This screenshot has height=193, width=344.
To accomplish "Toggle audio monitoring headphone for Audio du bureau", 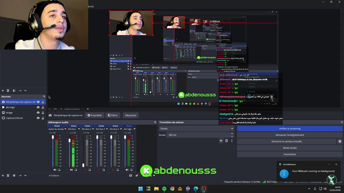I will tap(59, 170).
